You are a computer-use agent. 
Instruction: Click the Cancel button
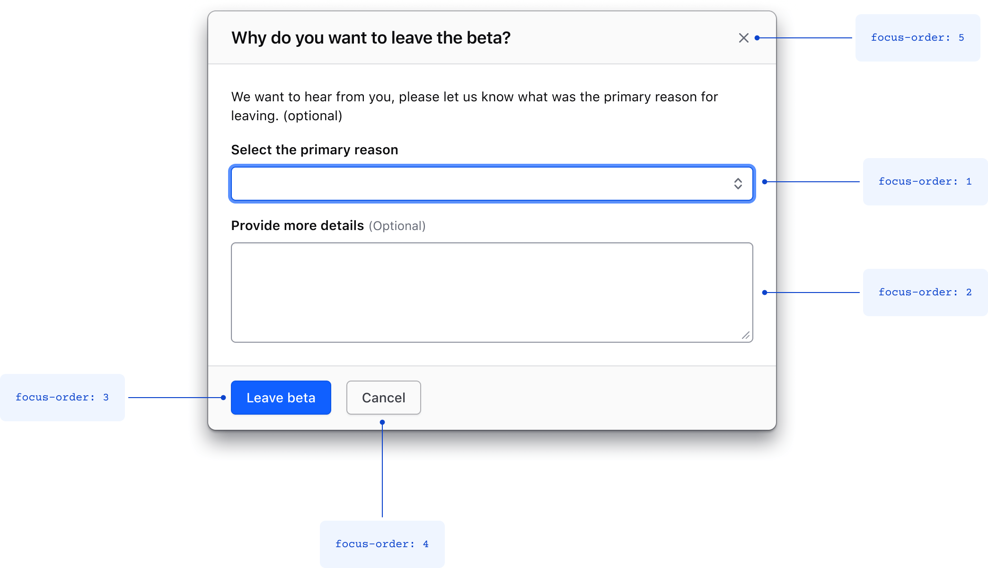tap(383, 398)
